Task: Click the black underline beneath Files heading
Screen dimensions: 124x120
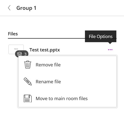Action: tap(46, 38)
